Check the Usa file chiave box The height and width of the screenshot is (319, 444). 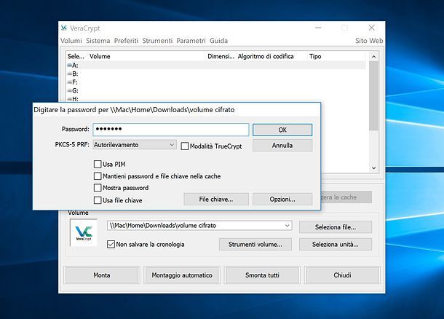(x=98, y=200)
